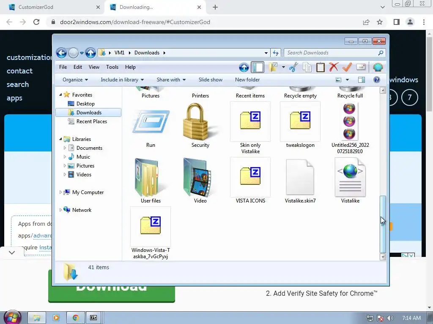Viewport: 433px width, 324px height.
Task: Open the Share with dropdown
Action: (x=171, y=80)
